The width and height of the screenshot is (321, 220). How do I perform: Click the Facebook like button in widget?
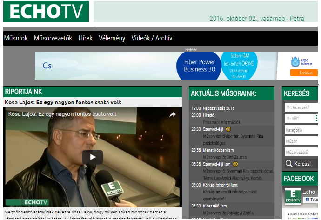[311, 200]
